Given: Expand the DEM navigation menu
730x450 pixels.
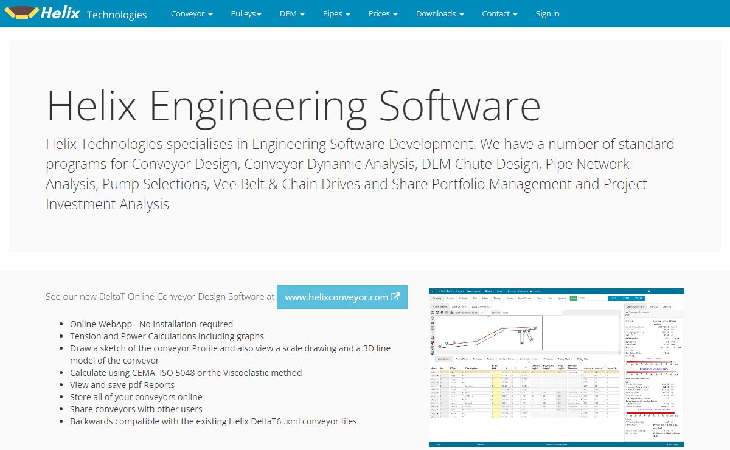Looking at the screenshot, I should 292,13.
